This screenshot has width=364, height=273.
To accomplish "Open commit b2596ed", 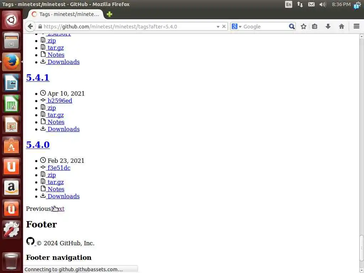I will tap(60, 101).
